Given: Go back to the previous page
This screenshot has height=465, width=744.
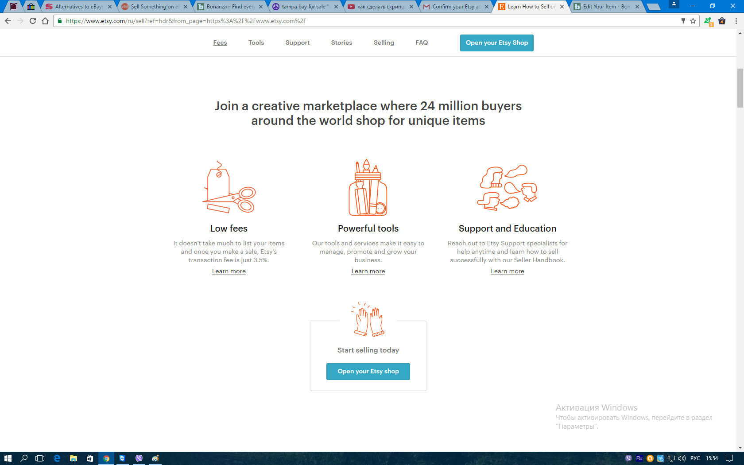Looking at the screenshot, I should (x=8, y=21).
